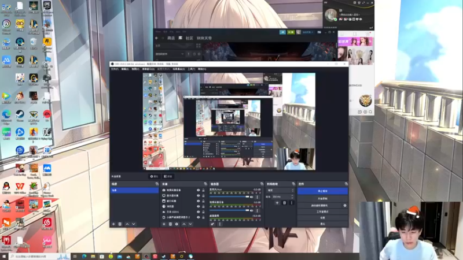The image size is (463, 260).
Task: Start the virtual camera from Controls
Action: click(x=319, y=206)
